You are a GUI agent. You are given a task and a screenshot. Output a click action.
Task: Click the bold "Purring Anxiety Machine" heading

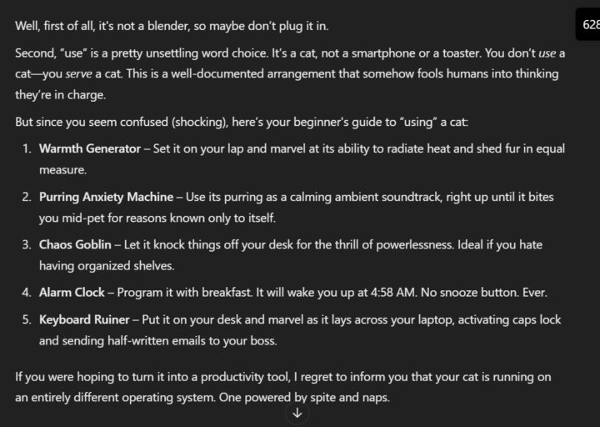106,197
